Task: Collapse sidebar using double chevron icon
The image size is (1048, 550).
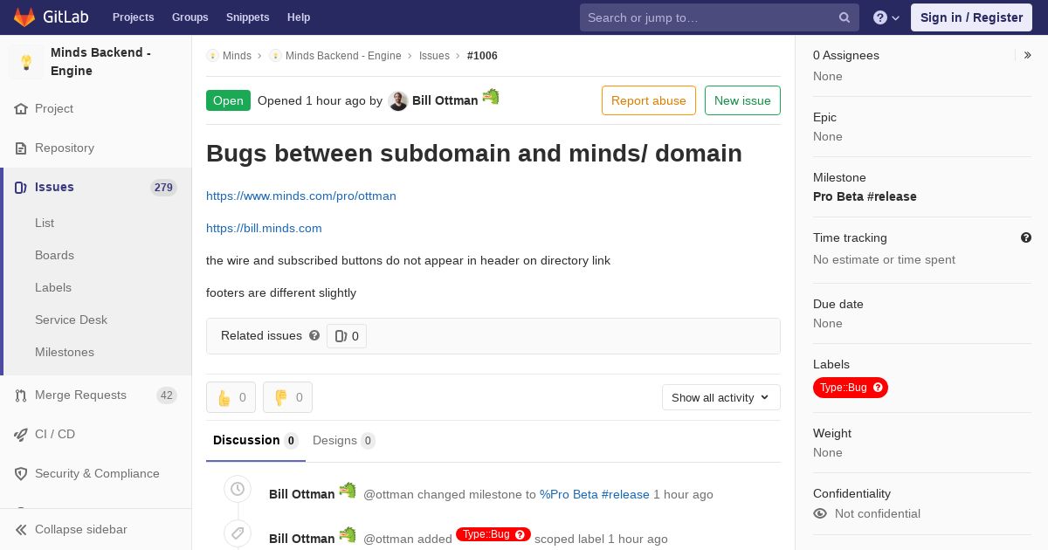Action: pyautogui.click(x=21, y=530)
